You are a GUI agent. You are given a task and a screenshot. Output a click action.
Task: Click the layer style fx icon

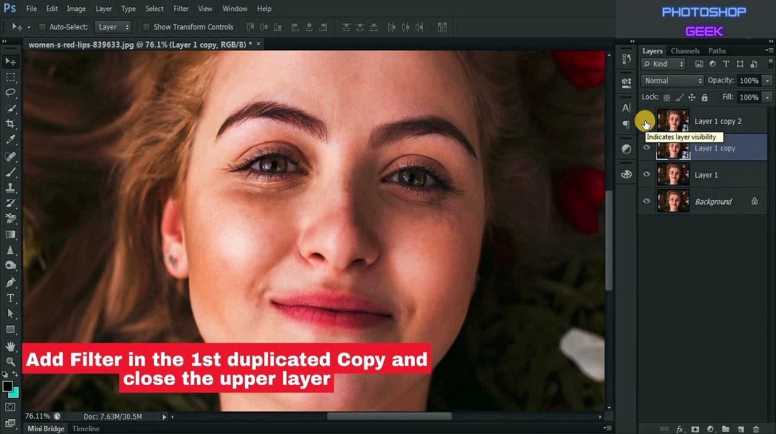(680, 429)
